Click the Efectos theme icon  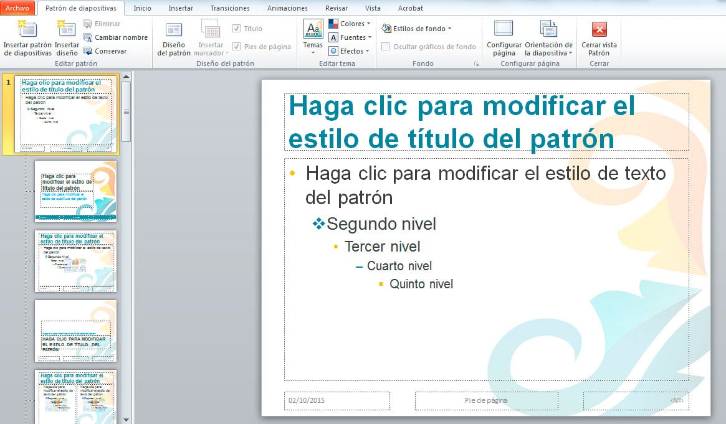333,51
